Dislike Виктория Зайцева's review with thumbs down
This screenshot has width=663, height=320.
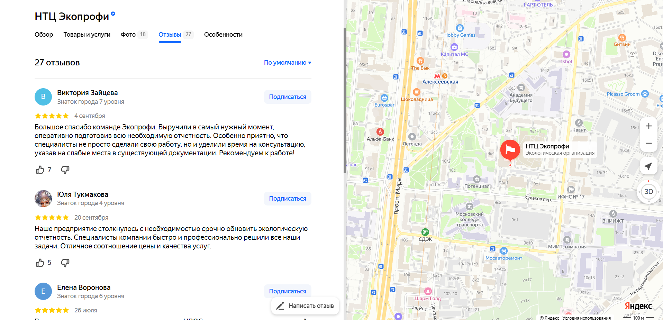[x=65, y=170]
